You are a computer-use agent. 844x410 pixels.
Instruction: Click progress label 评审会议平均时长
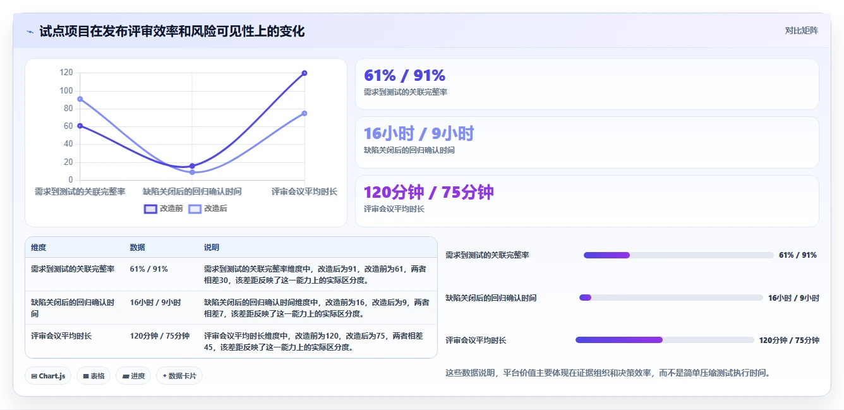point(476,340)
